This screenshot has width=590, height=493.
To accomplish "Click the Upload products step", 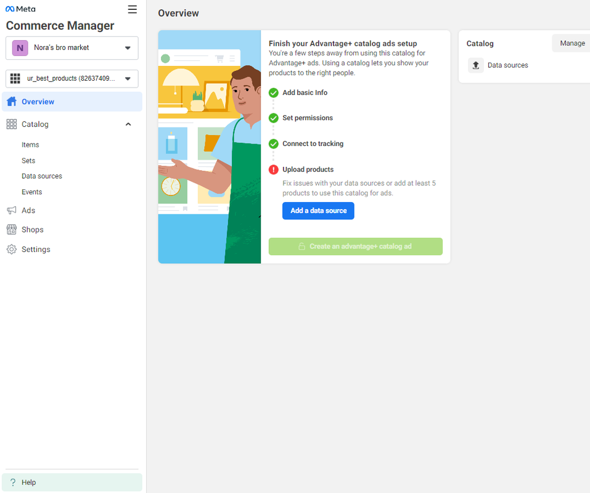I will (308, 169).
